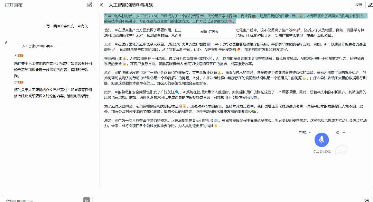This screenshot has width=373, height=202.
Task: Click the settings icon next to the read-aloud control
Action: [337, 133]
